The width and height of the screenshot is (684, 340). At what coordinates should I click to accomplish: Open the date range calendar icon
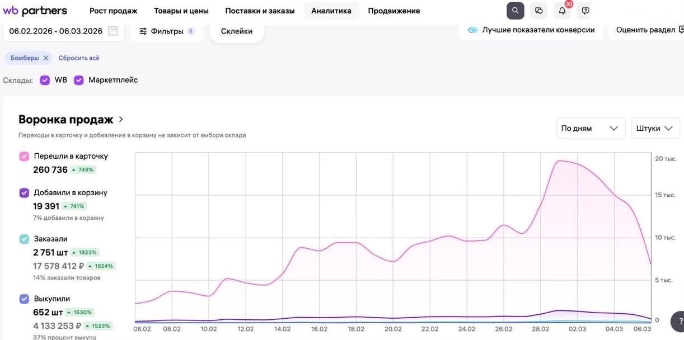113,31
